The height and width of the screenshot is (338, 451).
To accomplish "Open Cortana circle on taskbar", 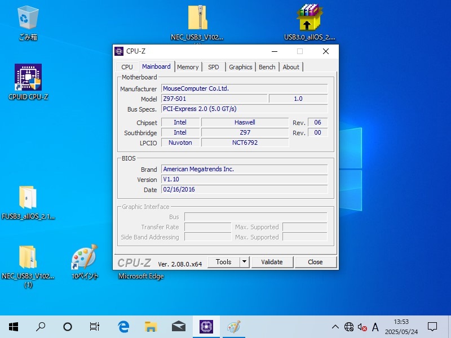I will point(68,327).
